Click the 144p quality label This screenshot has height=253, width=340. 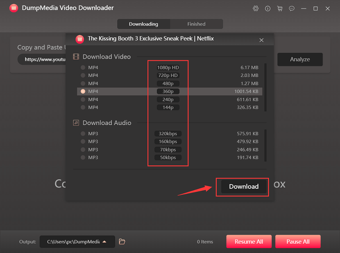pos(168,107)
